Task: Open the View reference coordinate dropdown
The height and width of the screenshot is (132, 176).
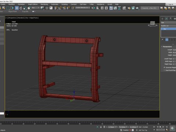Action: click(36, 8)
